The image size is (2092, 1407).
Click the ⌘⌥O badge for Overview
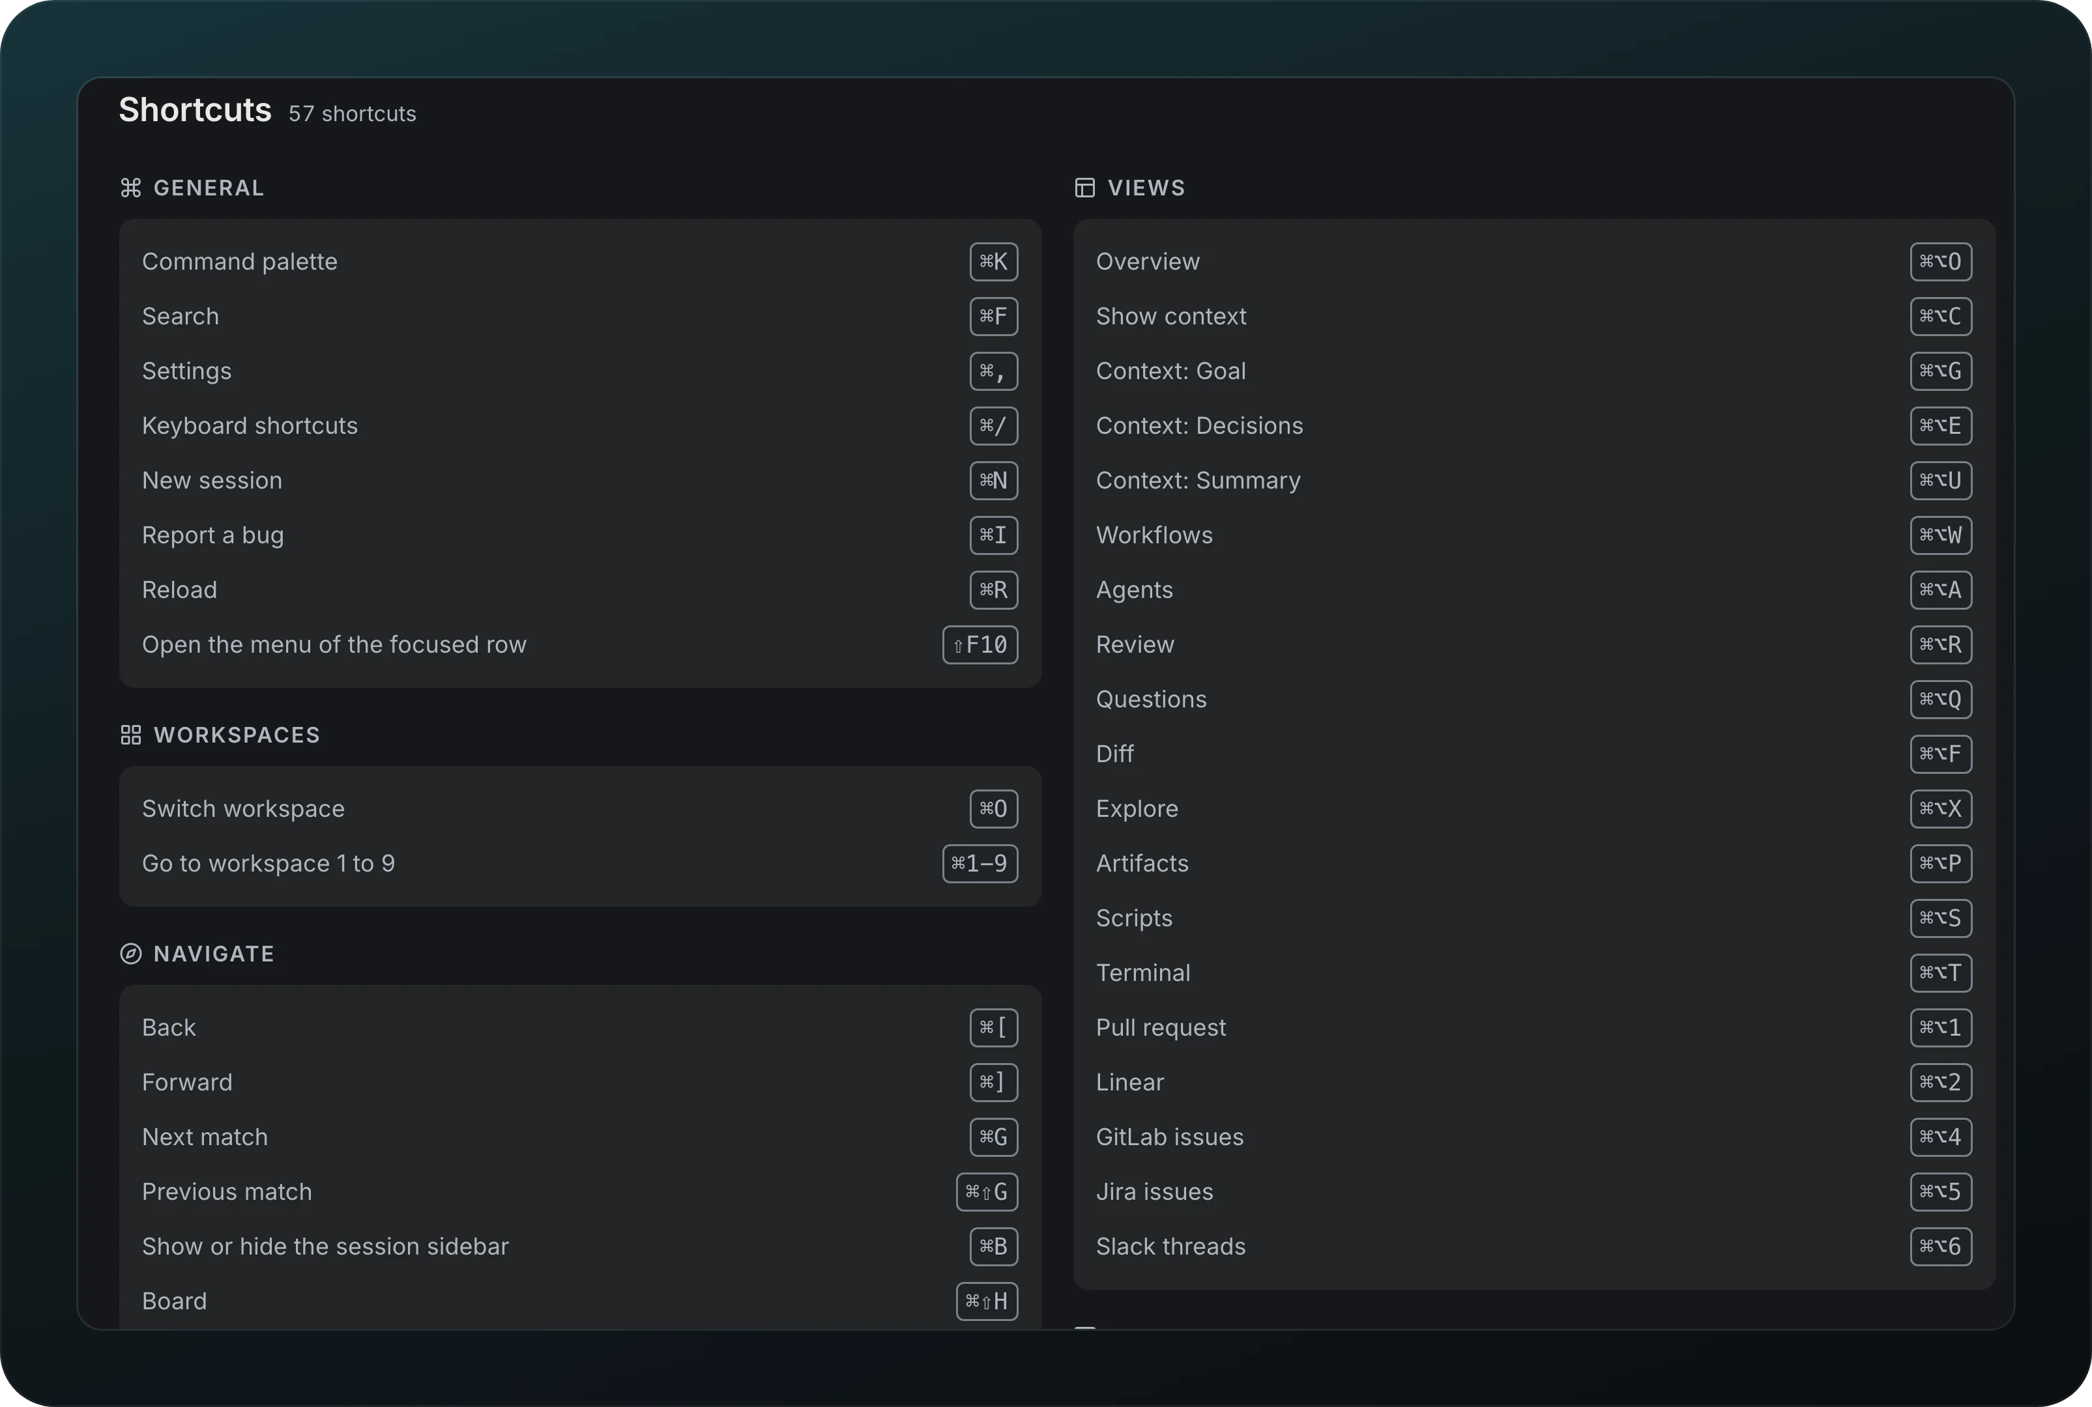click(1940, 261)
